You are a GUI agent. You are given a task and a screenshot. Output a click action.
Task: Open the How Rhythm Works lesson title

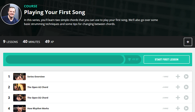[x=38, y=108]
